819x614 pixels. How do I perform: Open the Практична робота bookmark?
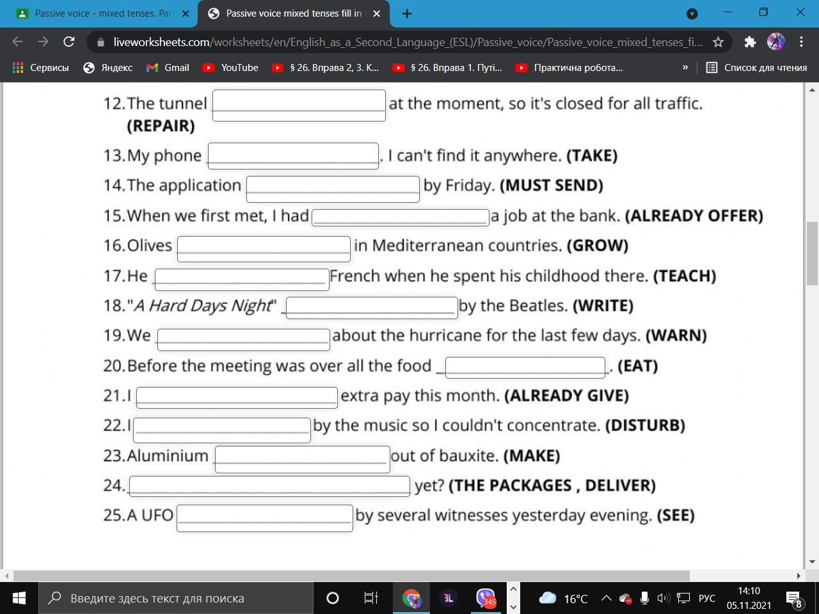569,67
